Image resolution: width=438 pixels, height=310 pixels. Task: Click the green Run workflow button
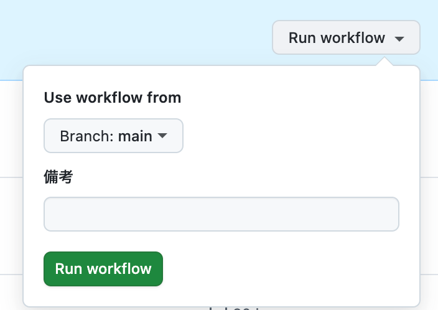pos(103,269)
